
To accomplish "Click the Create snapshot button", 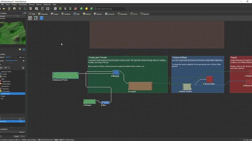I will click(x=17, y=137).
